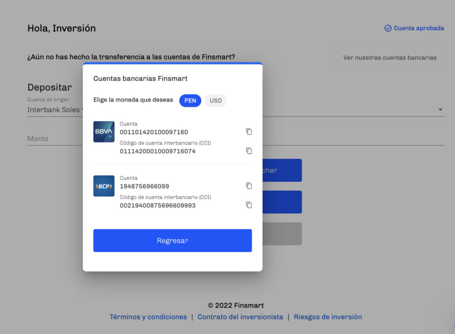Click the Cuentas bancarias Finsmart dialog title
Image resolution: width=455 pixels, height=334 pixels.
[x=140, y=79]
